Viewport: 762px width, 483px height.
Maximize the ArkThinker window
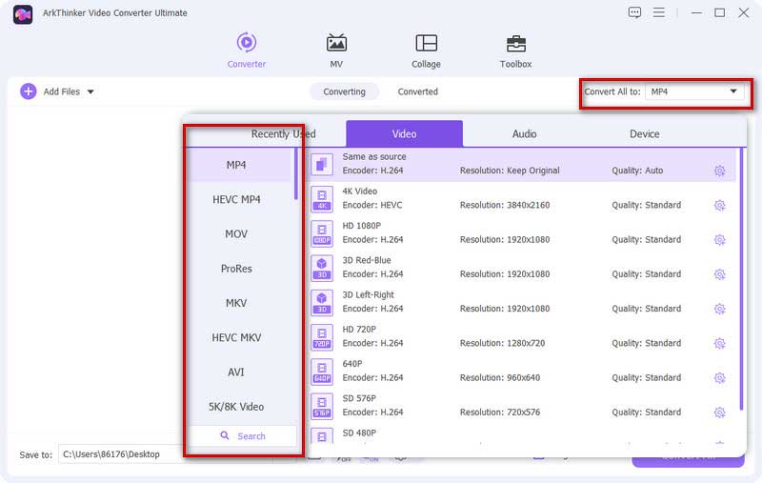pos(720,12)
